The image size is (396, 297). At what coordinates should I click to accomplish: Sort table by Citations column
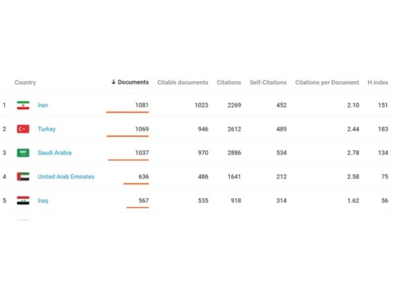(229, 82)
